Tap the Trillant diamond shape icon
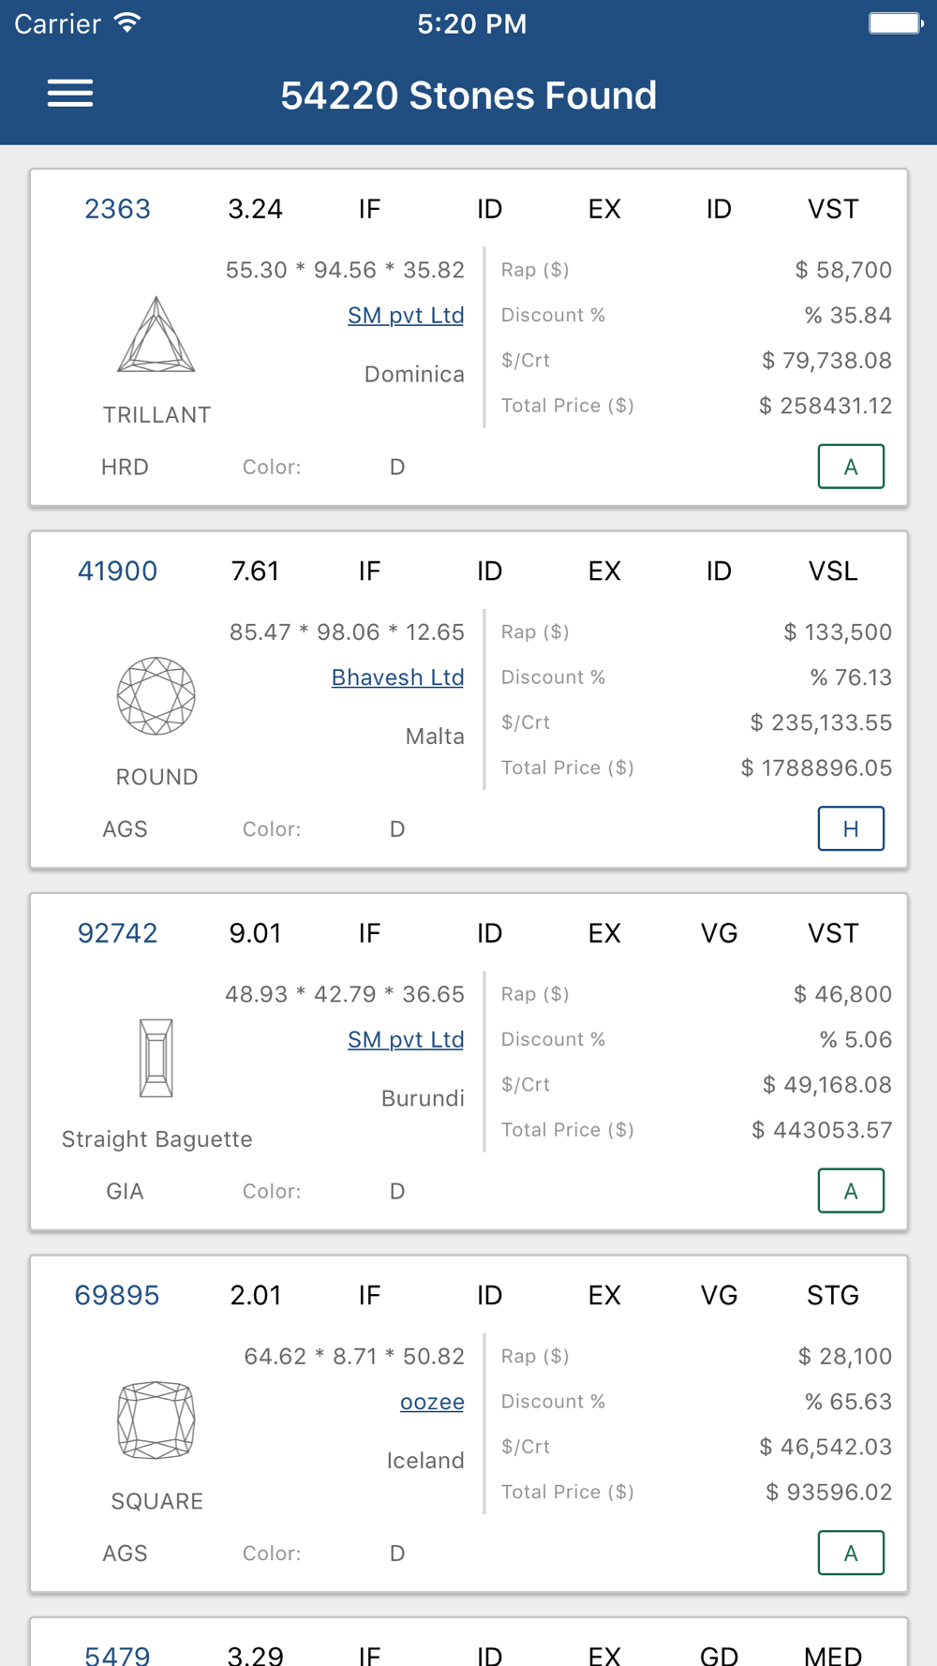937x1666 pixels. [156, 335]
